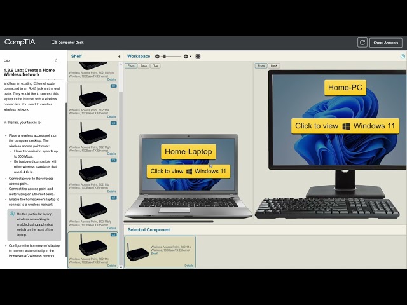Screen dimensions: 407x305
Task: Click the Home-Laptop label
Action: click(x=188, y=151)
